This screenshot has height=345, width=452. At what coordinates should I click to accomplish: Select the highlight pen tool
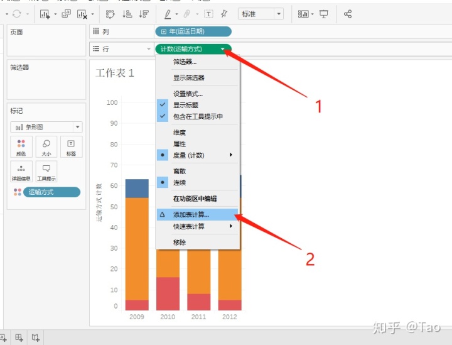[168, 14]
